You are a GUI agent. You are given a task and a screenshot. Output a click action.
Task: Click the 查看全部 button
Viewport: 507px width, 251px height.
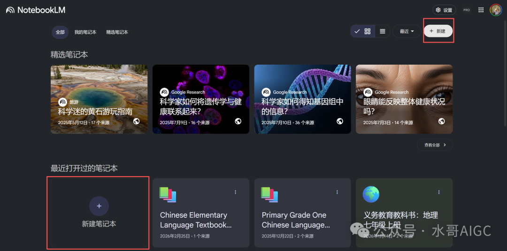point(435,145)
